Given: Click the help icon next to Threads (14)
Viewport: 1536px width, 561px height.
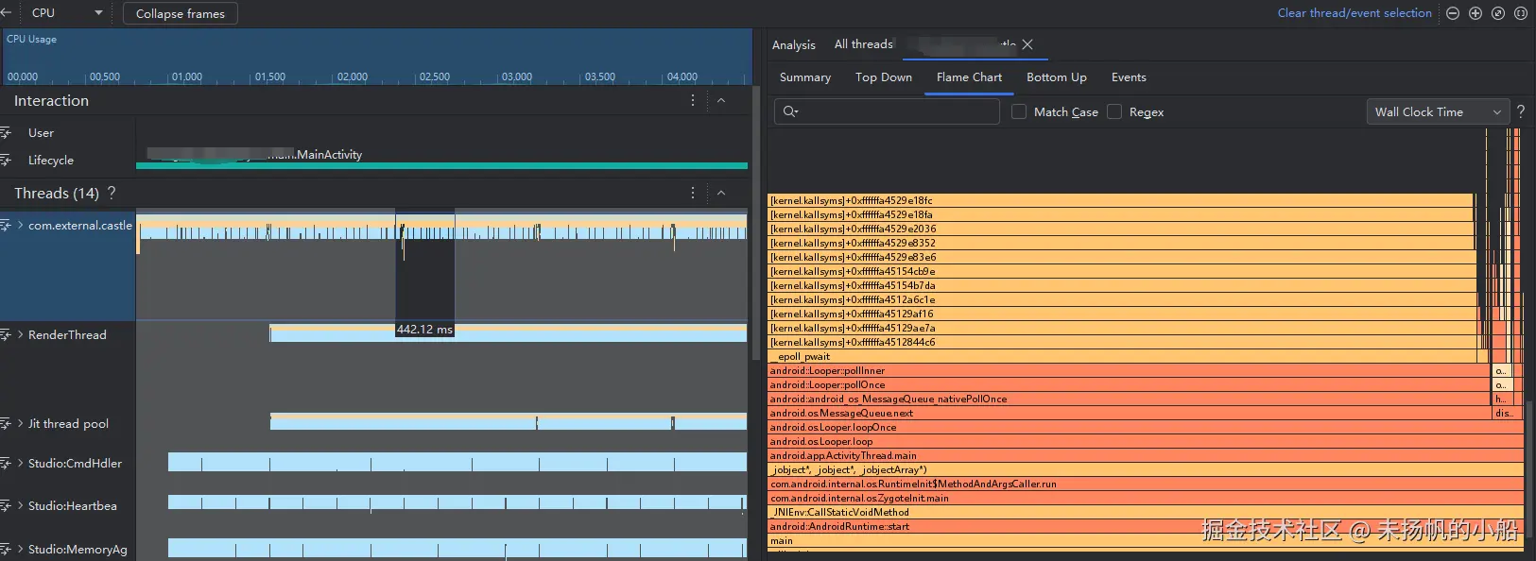Looking at the screenshot, I should coord(112,193).
